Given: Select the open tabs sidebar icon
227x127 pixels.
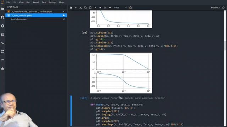Looking at the screenshot, I should [2, 52].
